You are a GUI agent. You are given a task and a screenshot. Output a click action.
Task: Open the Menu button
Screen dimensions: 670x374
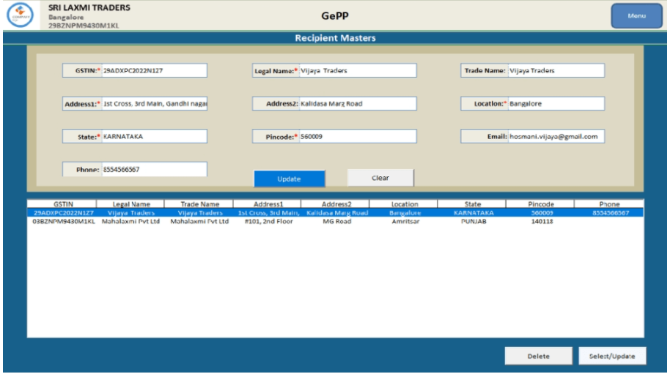[636, 16]
